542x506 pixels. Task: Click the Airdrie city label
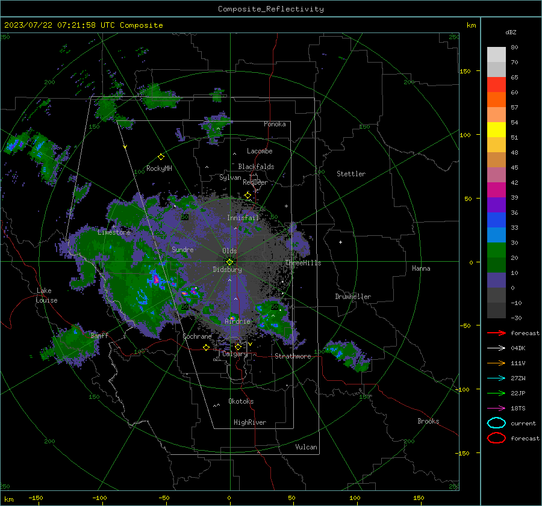pos(237,321)
